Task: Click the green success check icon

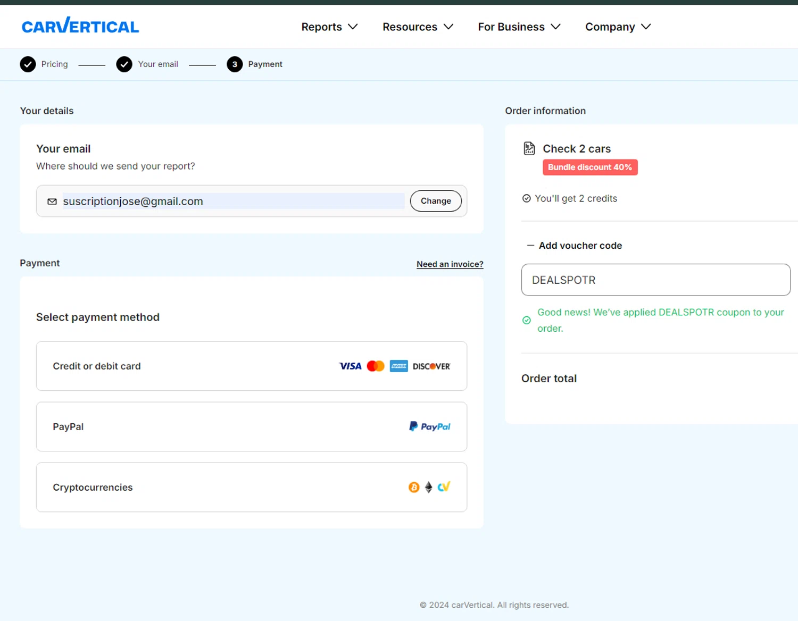Action: tap(527, 320)
